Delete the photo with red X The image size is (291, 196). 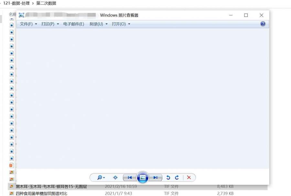(189, 178)
